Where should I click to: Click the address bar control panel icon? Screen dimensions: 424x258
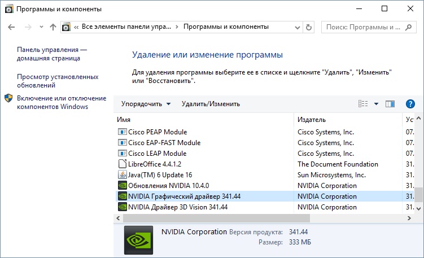pos(66,27)
